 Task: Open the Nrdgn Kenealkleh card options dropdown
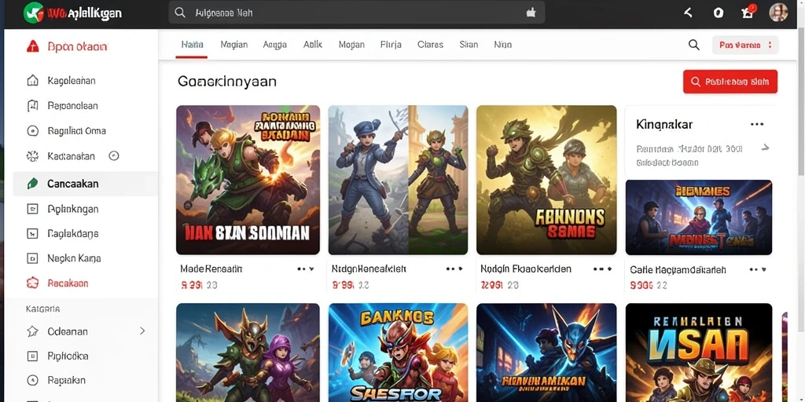click(x=454, y=269)
